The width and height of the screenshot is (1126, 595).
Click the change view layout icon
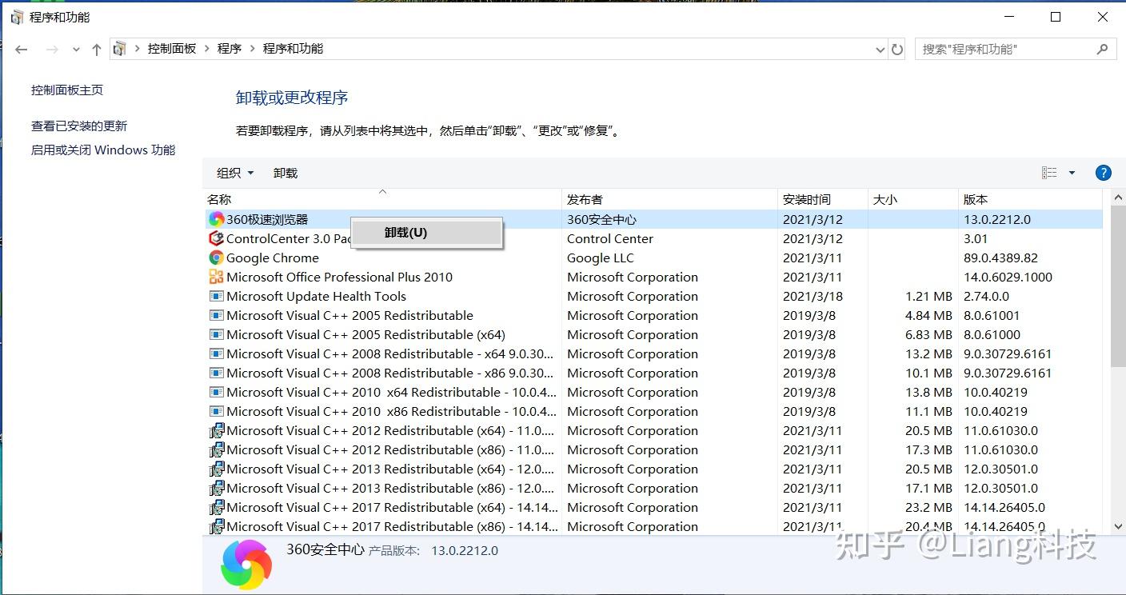[x=1049, y=173]
